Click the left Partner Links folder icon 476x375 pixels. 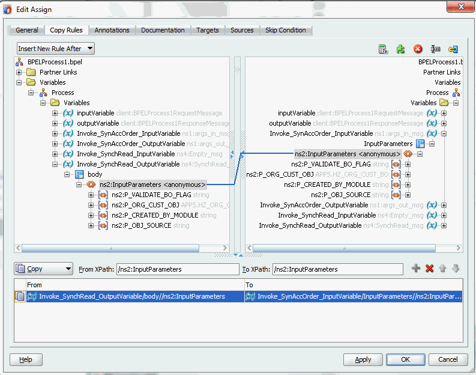point(31,72)
